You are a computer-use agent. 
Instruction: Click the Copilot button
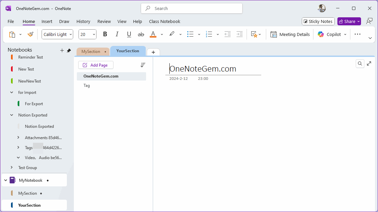point(329,35)
